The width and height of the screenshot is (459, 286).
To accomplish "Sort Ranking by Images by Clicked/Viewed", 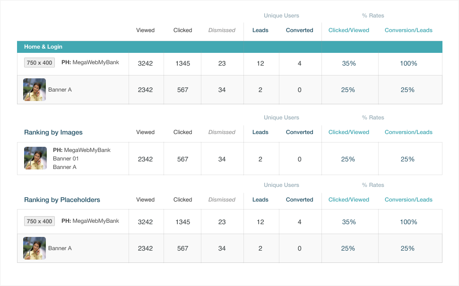I will pyautogui.click(x=349, y=132).
